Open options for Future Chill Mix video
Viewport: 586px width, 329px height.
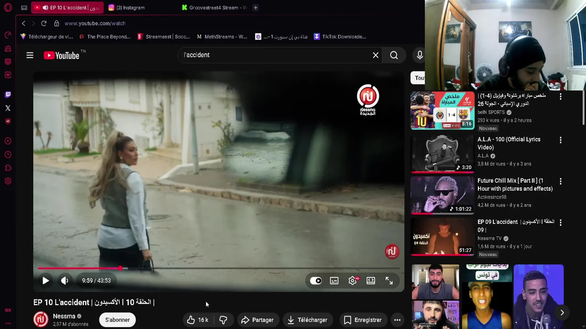coord(560,181)
